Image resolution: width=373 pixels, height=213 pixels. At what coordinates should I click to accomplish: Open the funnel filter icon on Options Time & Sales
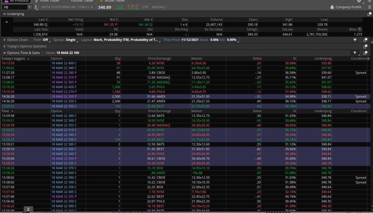[x=355, y=53]
